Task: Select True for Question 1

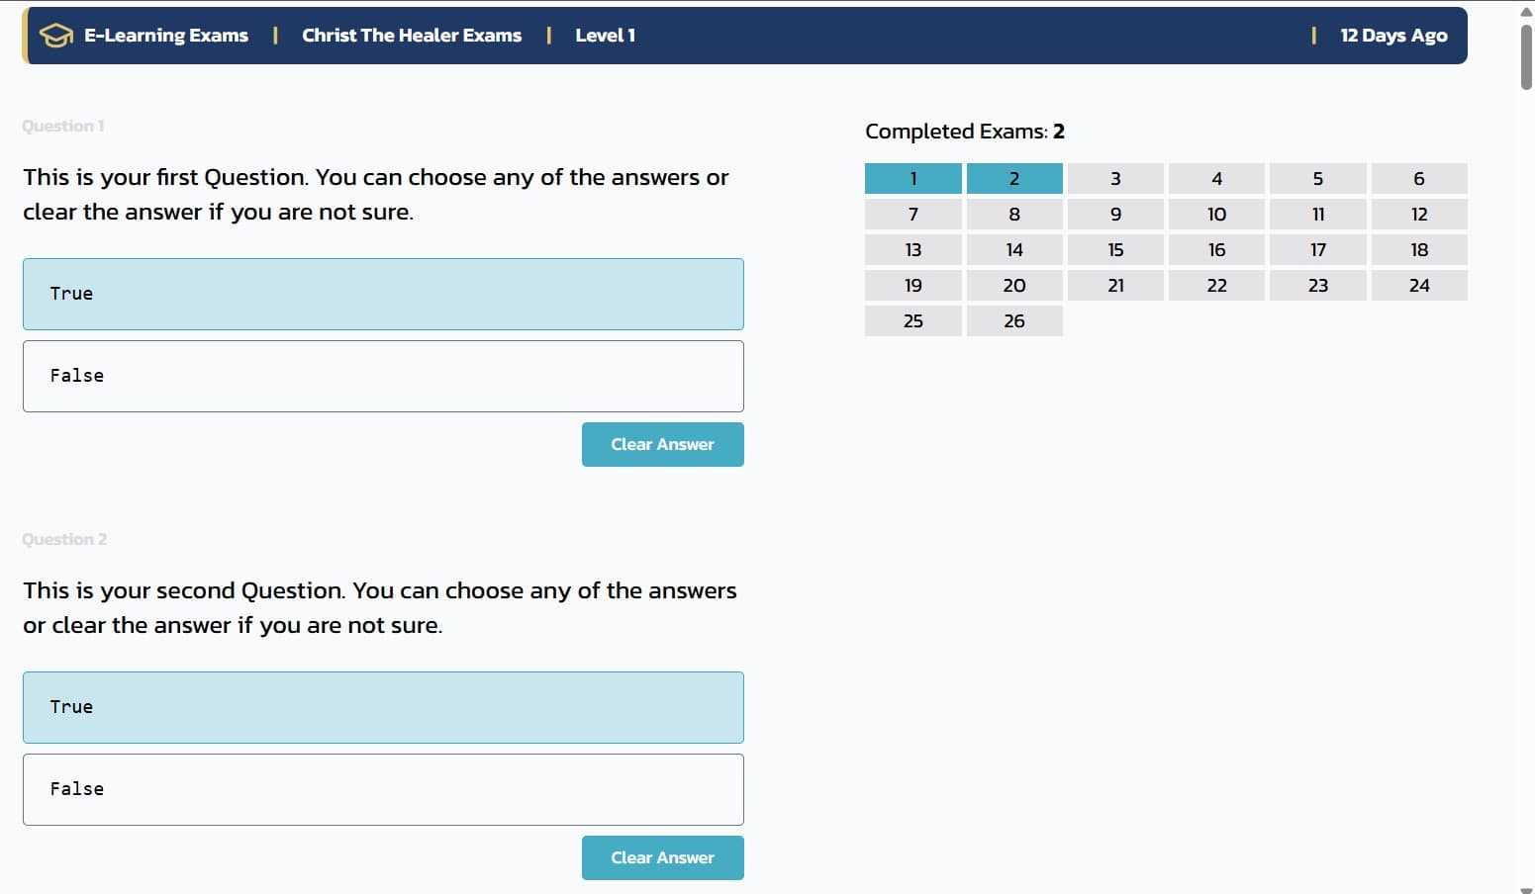Action: point(383,294)
